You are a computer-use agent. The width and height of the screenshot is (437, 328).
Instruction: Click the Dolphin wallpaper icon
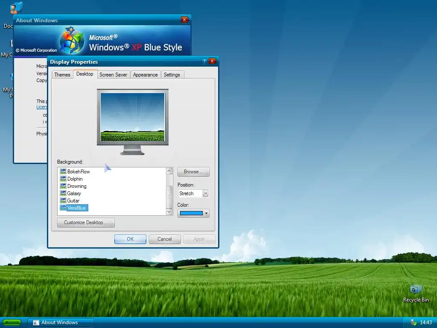(63, 179)
